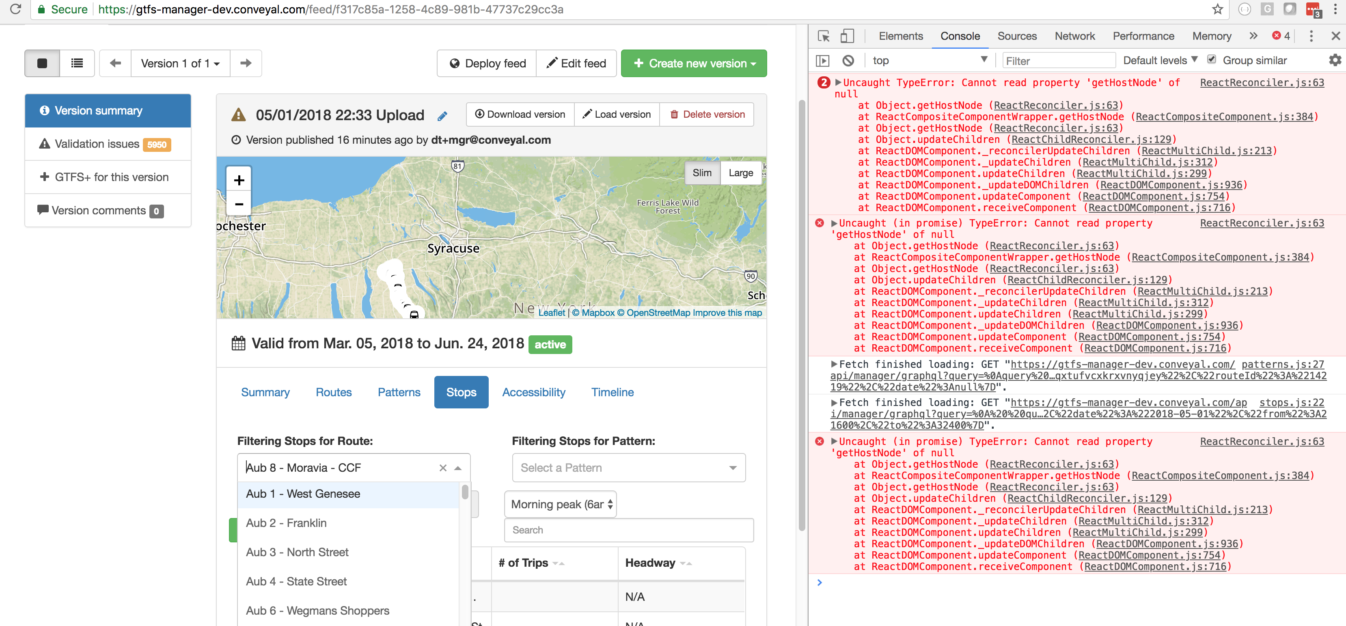
Task: Set the map size to Slim
Action: click(702, 173)
